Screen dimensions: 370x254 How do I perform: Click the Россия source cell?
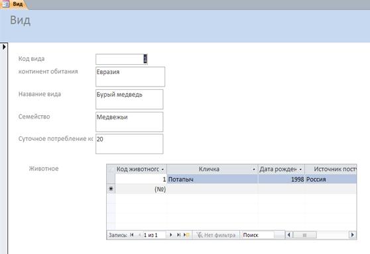coord(331,179)
